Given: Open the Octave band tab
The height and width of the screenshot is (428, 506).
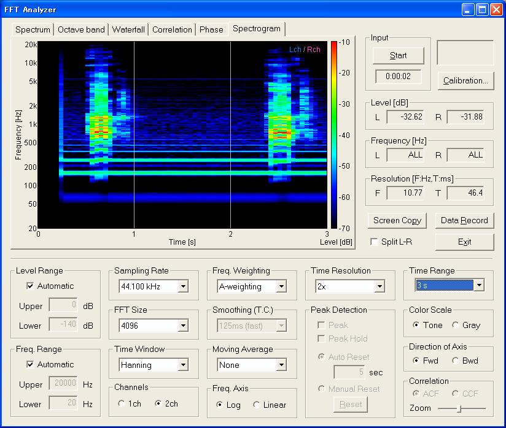Looking at the screenshot, I should coord(81,29).
